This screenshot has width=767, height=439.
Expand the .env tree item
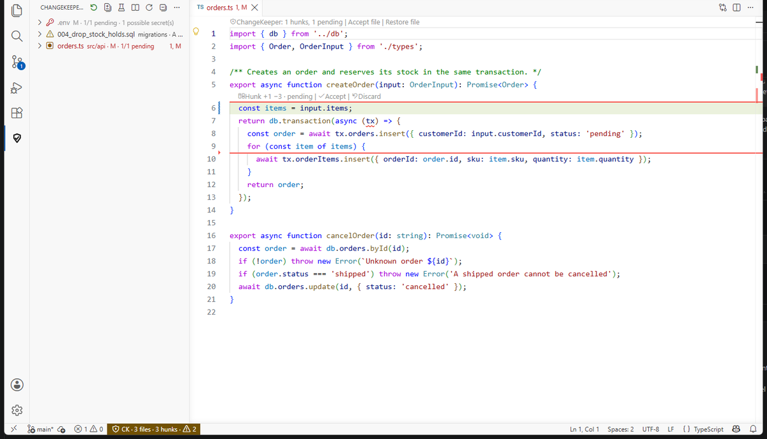tap(40, 23)
